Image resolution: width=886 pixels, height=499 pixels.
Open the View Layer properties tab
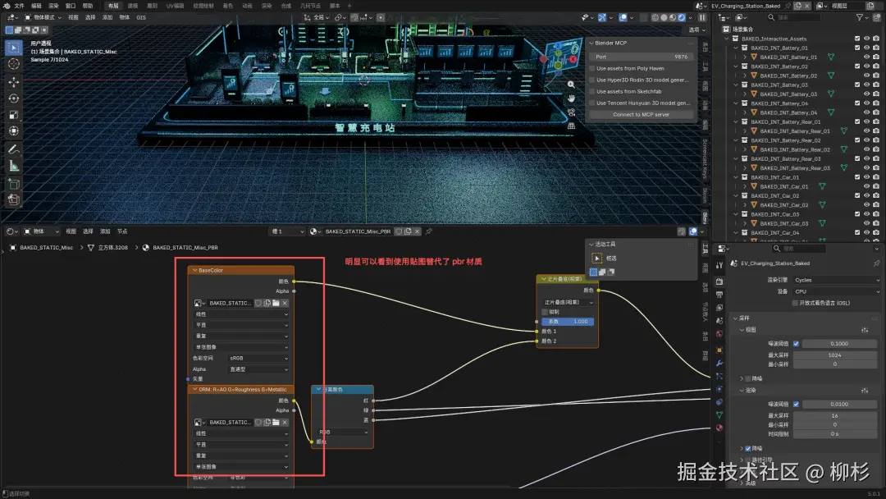tap(719, 308)
